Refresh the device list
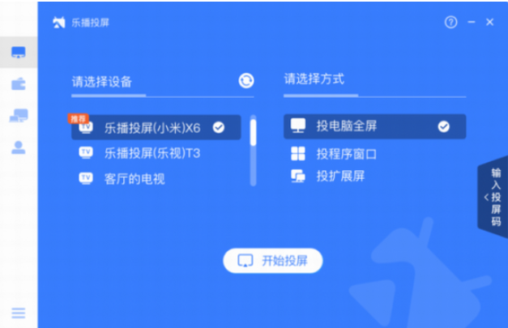508x328 pixels. (246, 81)
